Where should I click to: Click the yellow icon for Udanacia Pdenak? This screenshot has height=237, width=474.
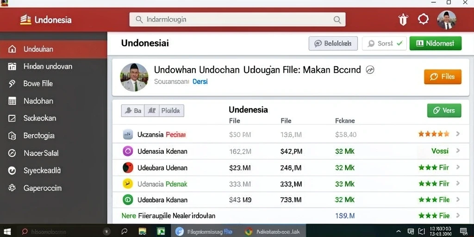[x=128, y=183]
